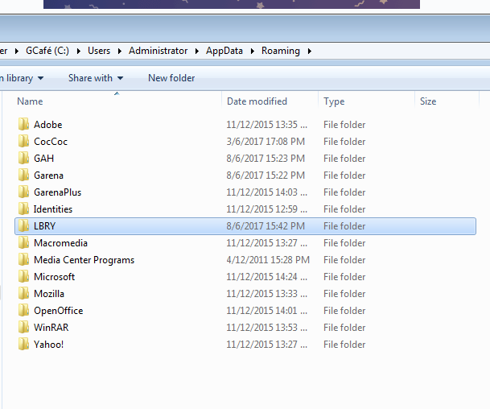
Task: Select the GAH folder name
Action: click(x=43, y=159)
